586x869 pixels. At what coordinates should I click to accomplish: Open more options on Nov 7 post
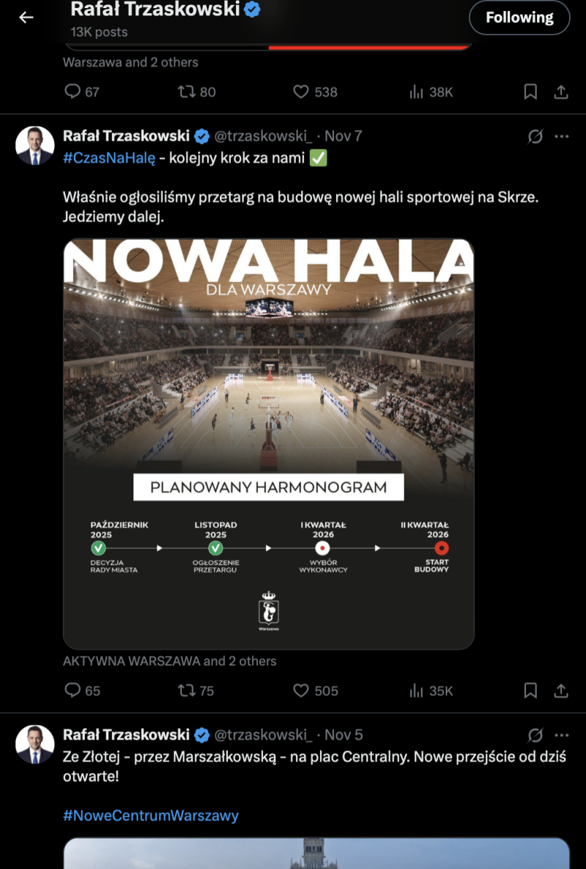[x=561, y=136]
